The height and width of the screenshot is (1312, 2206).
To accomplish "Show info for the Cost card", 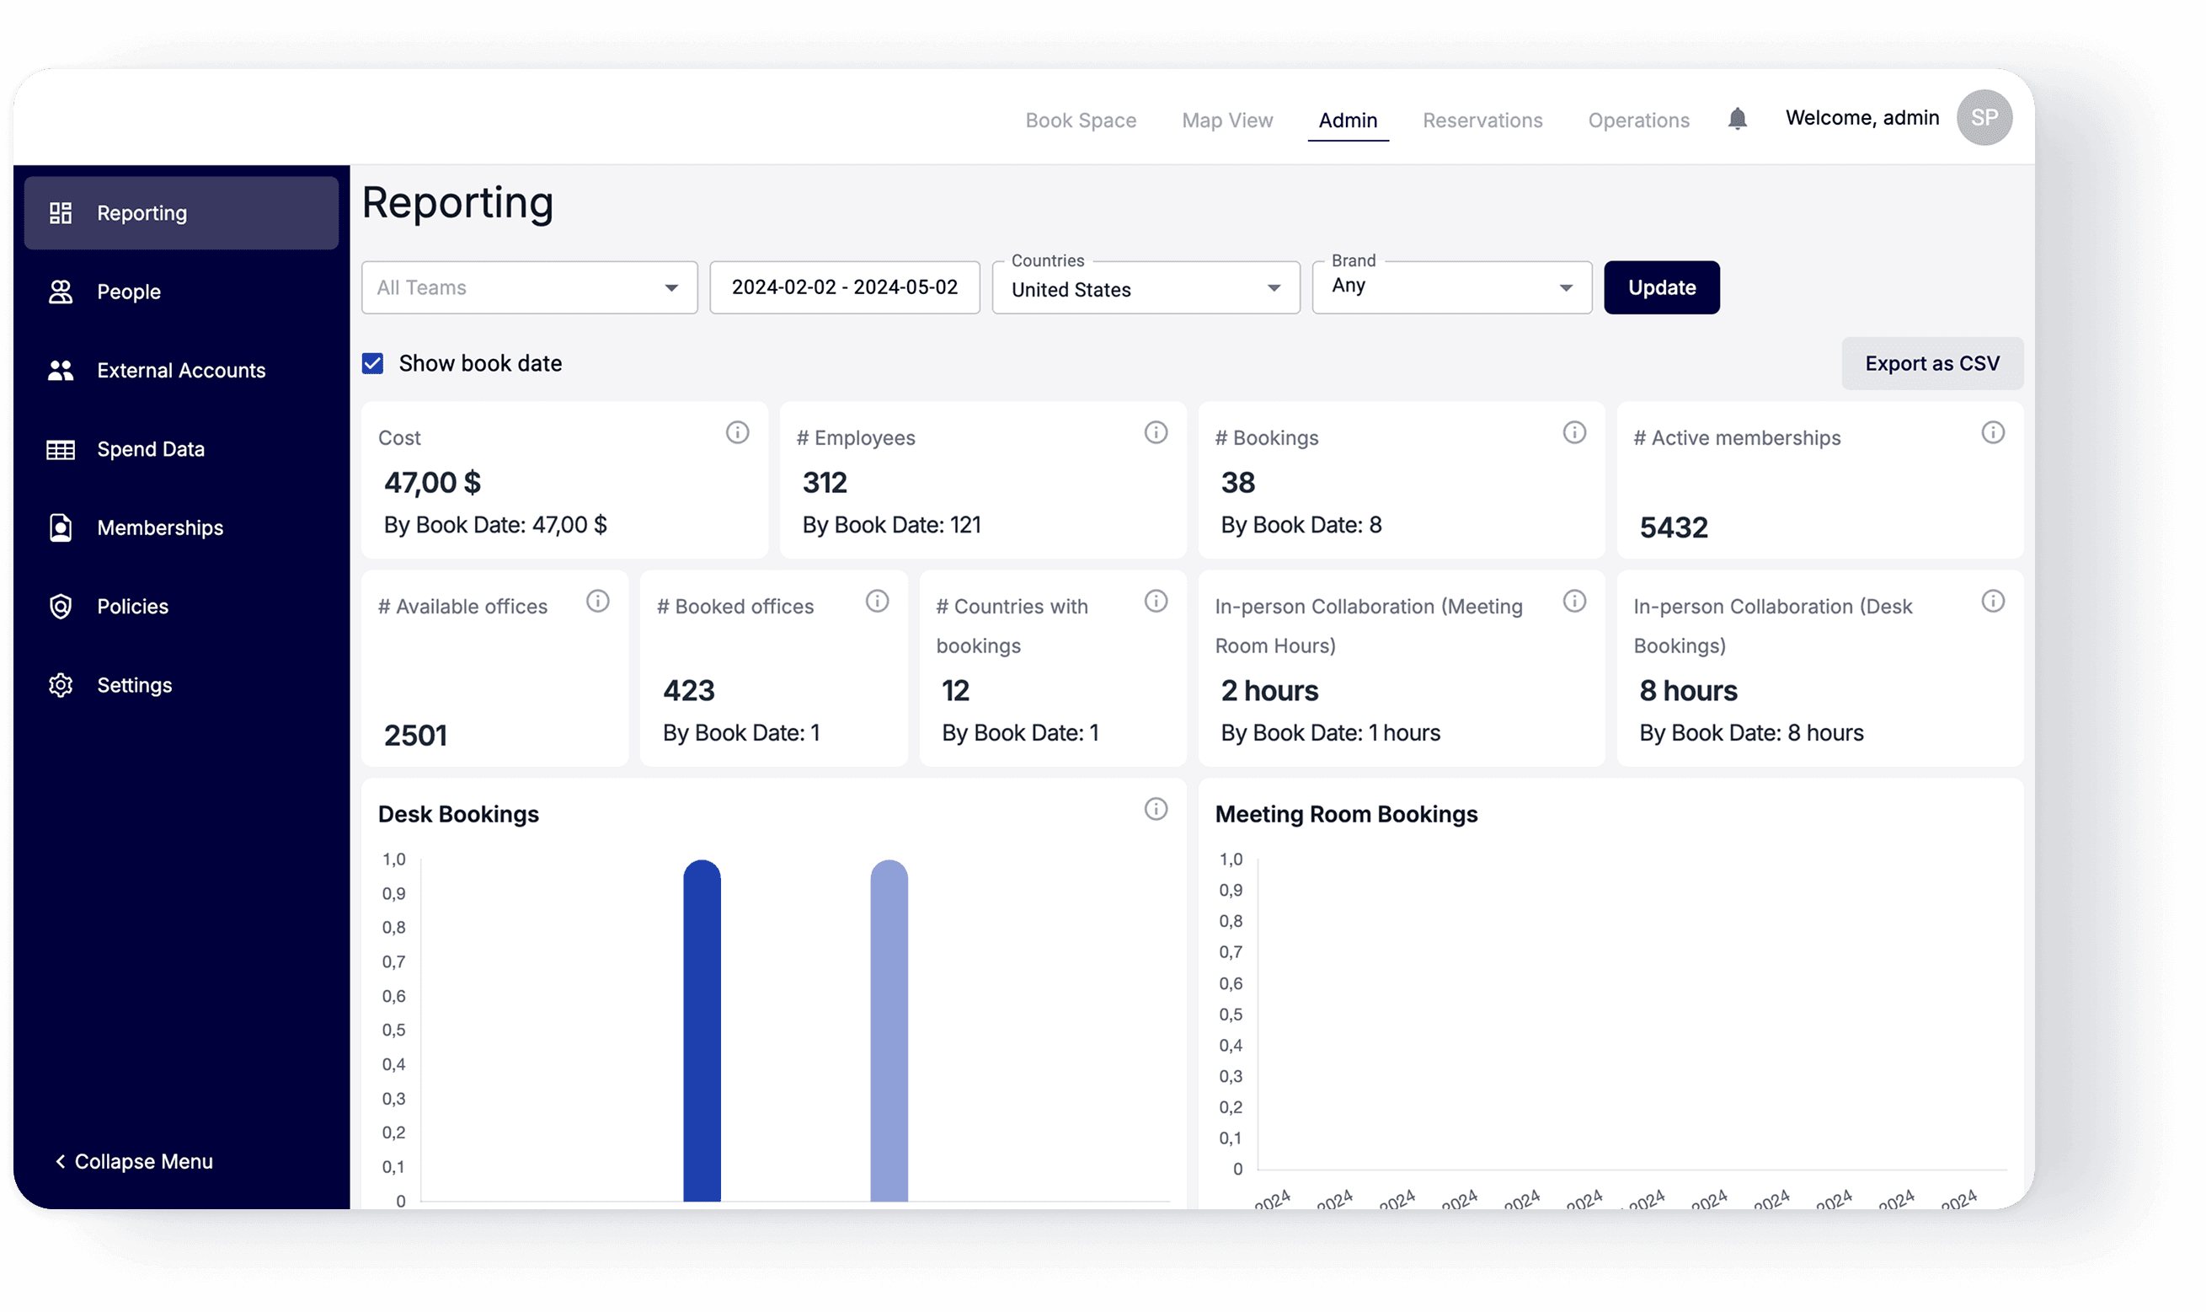I will click(737, 432).
